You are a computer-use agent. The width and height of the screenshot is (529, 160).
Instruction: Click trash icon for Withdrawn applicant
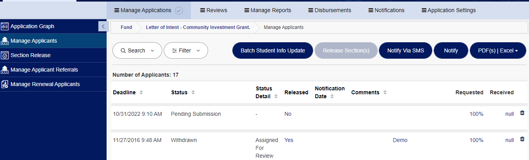coord(522,139)
